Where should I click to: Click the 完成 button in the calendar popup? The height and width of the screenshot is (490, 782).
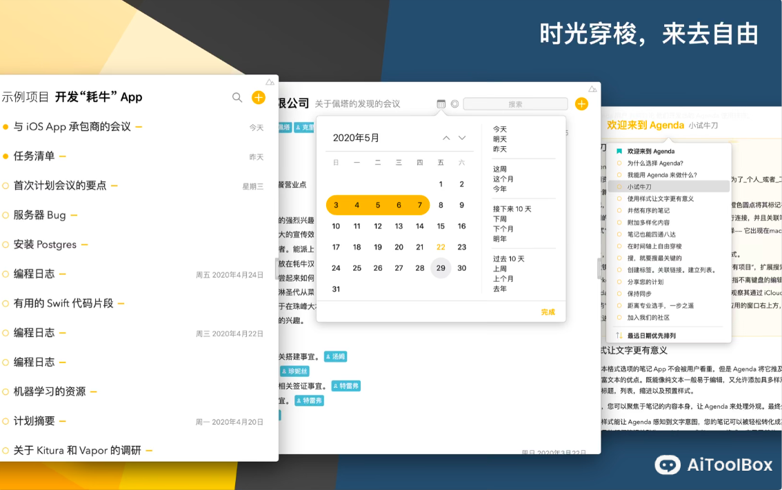(548, 312)
